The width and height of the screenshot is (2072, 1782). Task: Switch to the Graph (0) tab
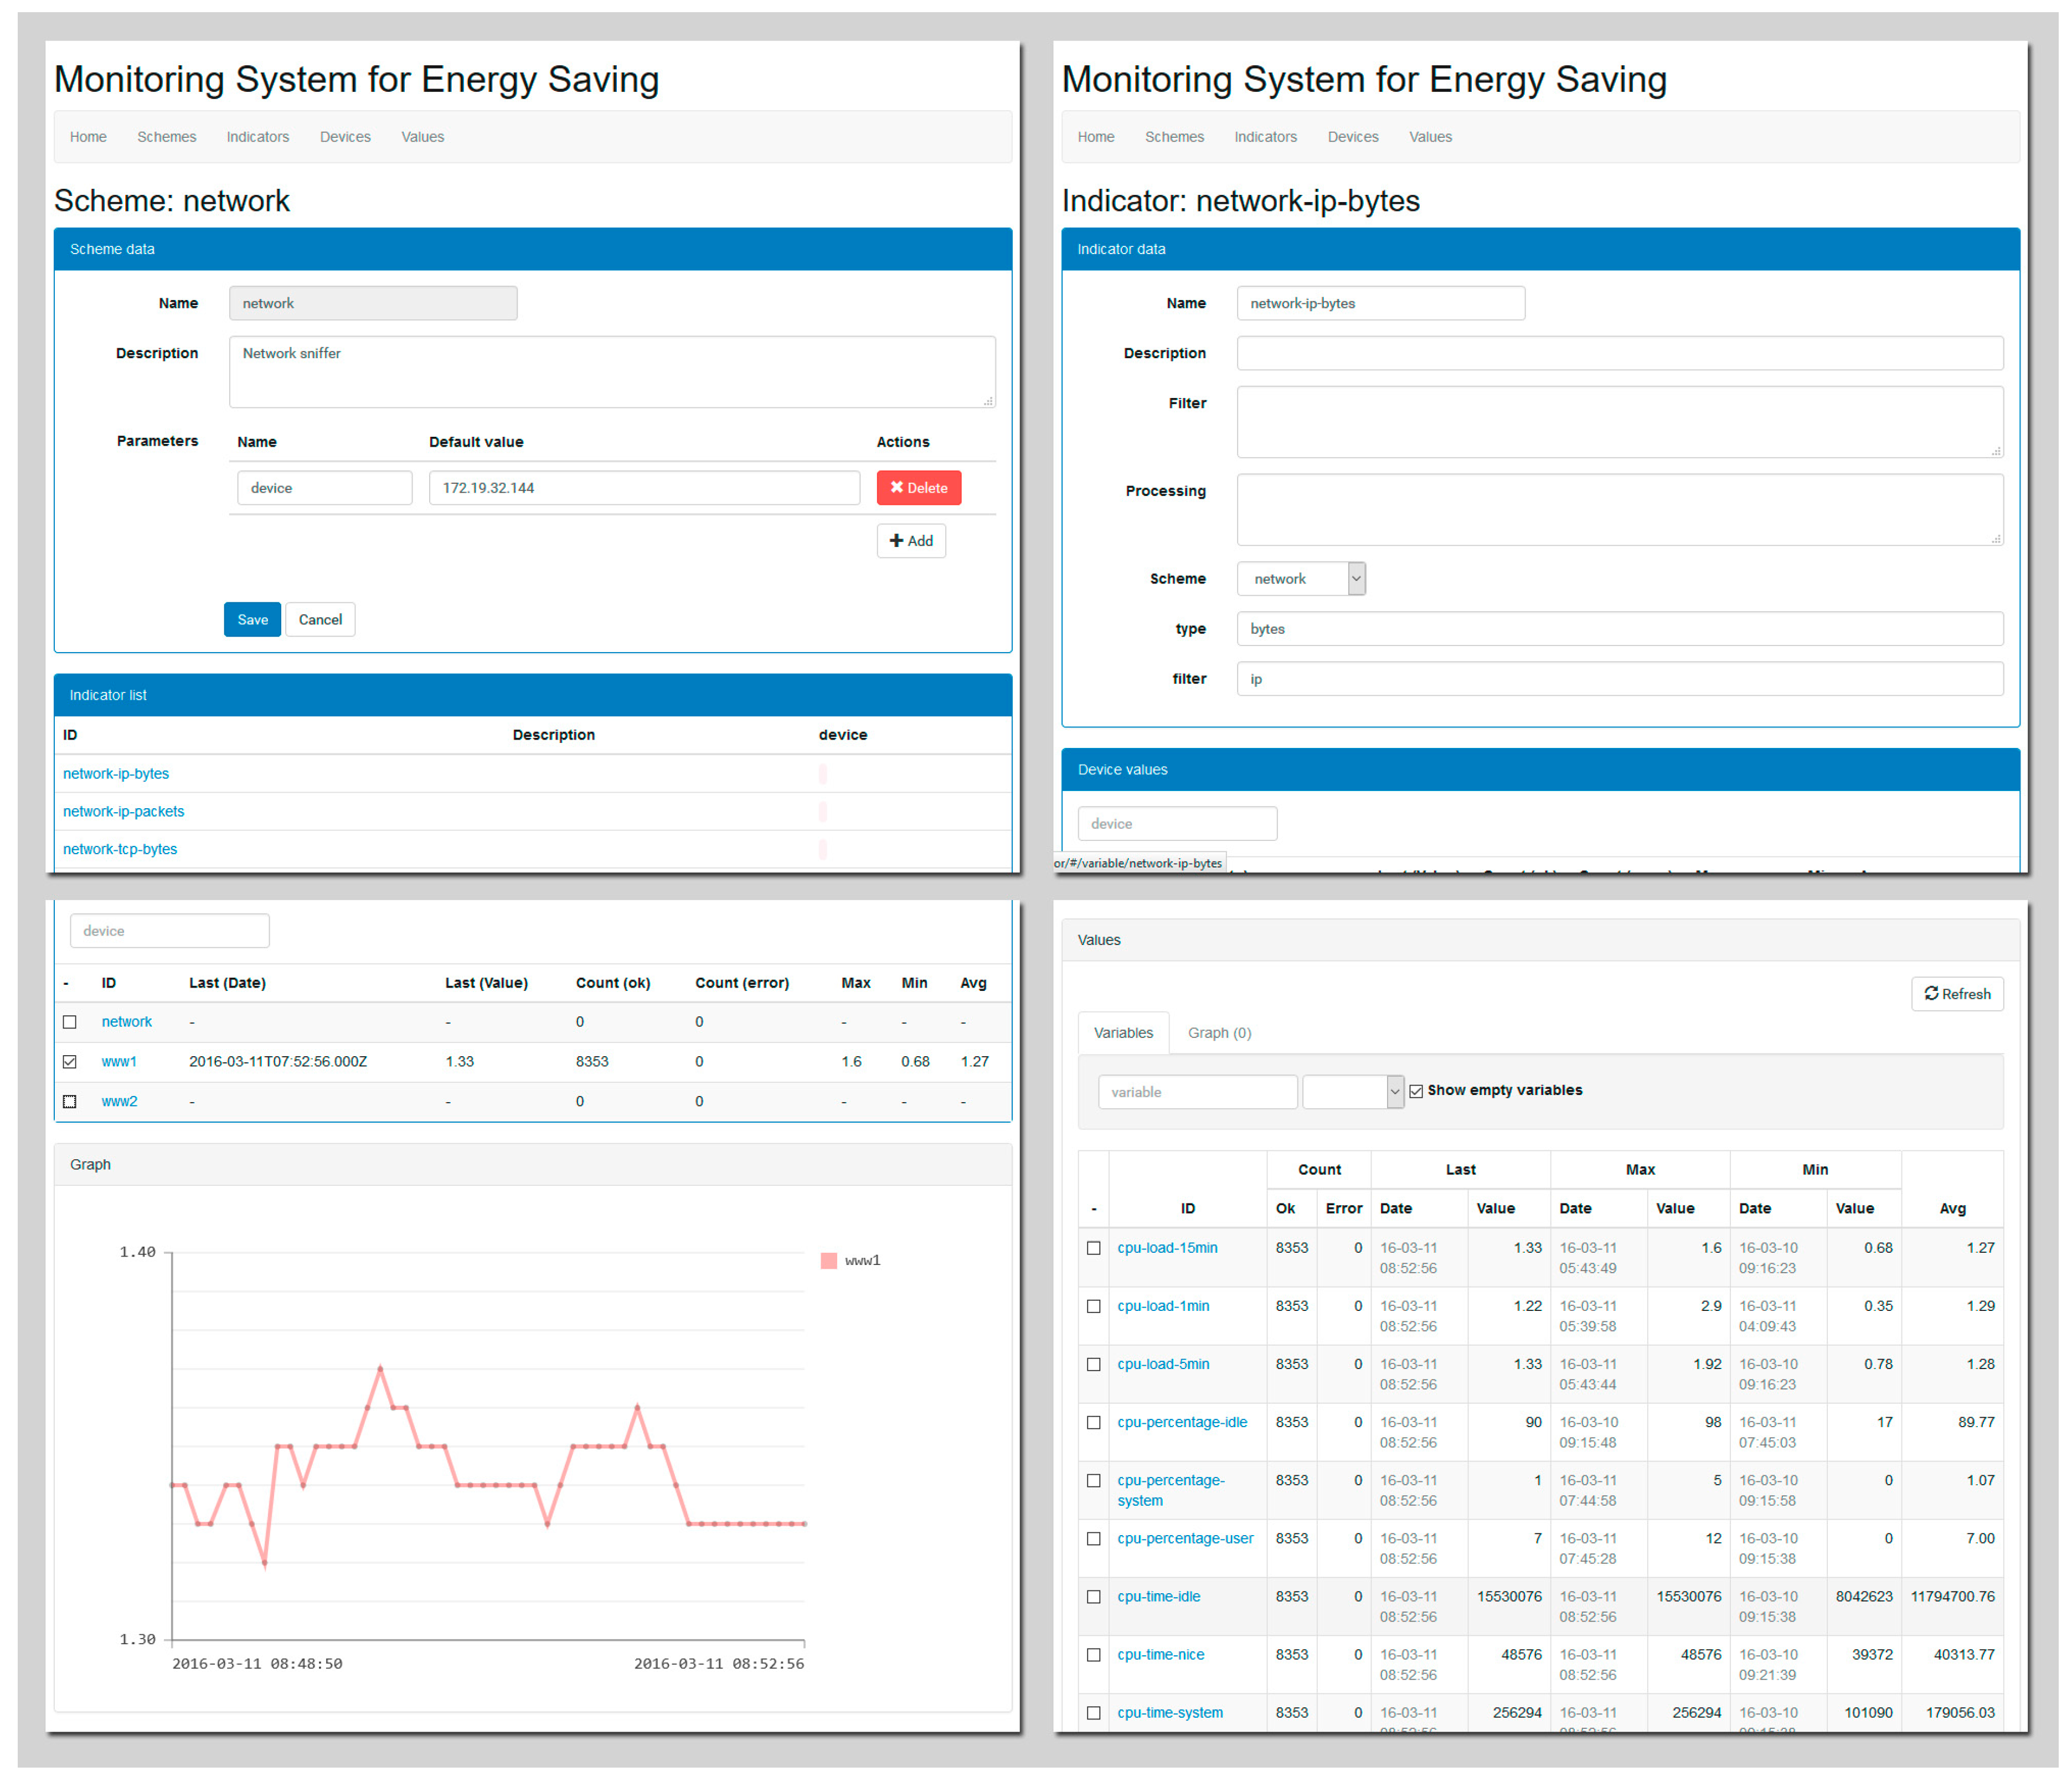click(1218, 1033)
